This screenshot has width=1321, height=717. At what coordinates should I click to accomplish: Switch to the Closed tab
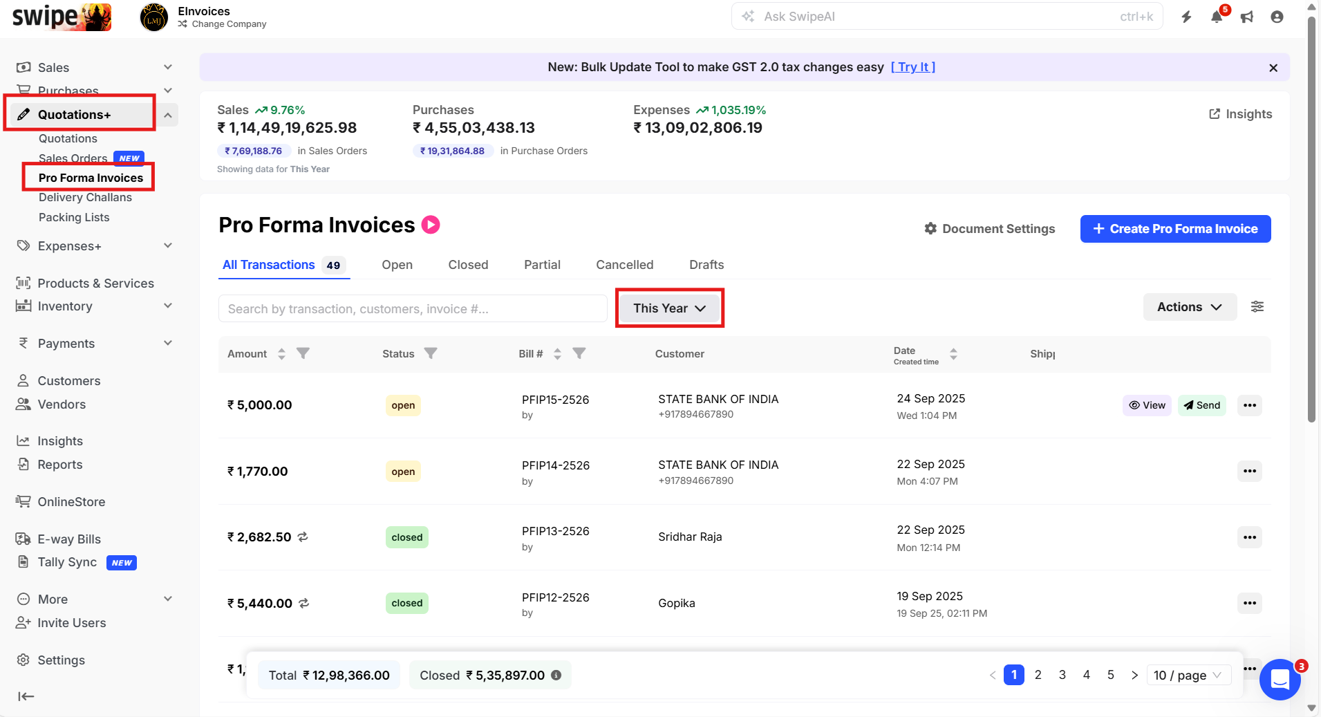tap(468, 265)
